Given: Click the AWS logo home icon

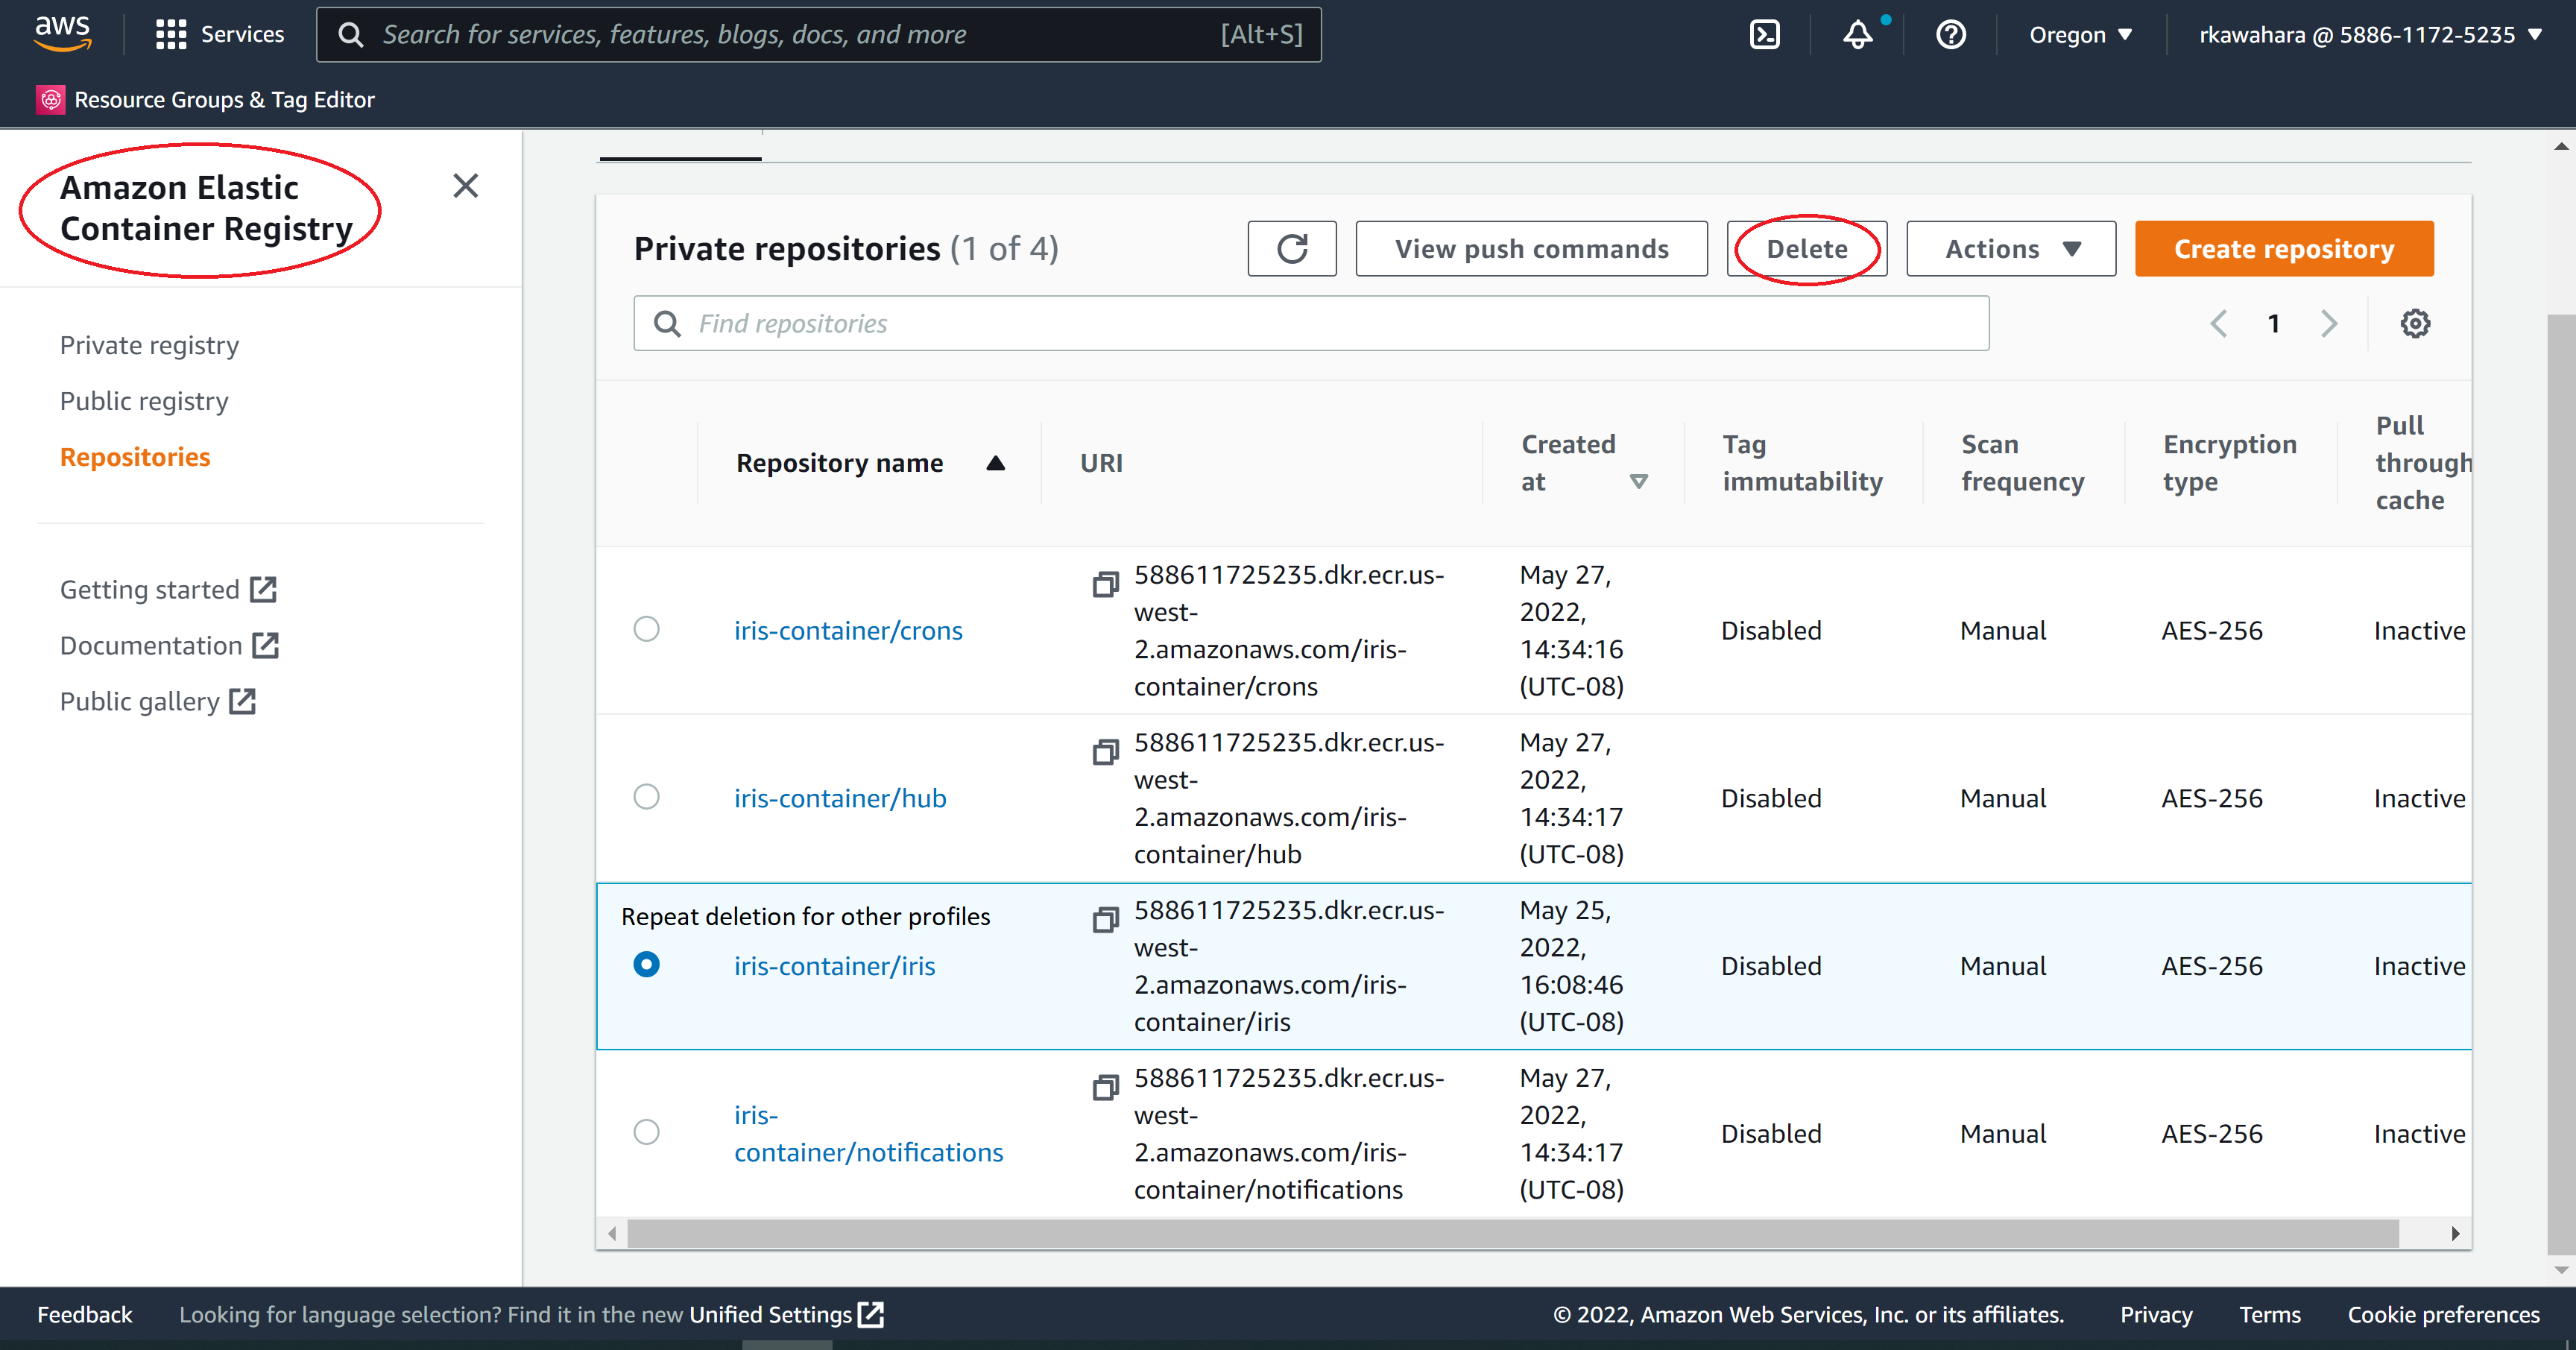Looking at the screenshot, I should pyautogui.click(x=62, y=33).
